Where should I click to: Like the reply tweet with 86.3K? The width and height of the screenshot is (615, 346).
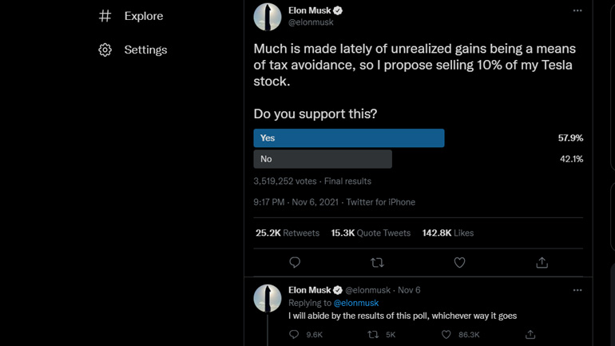point(446,335)
